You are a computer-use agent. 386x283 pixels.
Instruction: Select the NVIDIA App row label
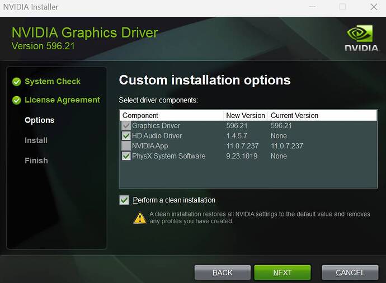pyautogui.click(x=150, y=146)
